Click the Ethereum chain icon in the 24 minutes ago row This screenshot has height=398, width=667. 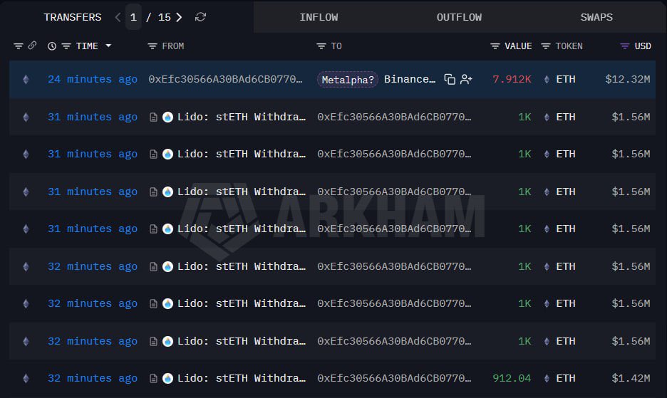(26, 80)
